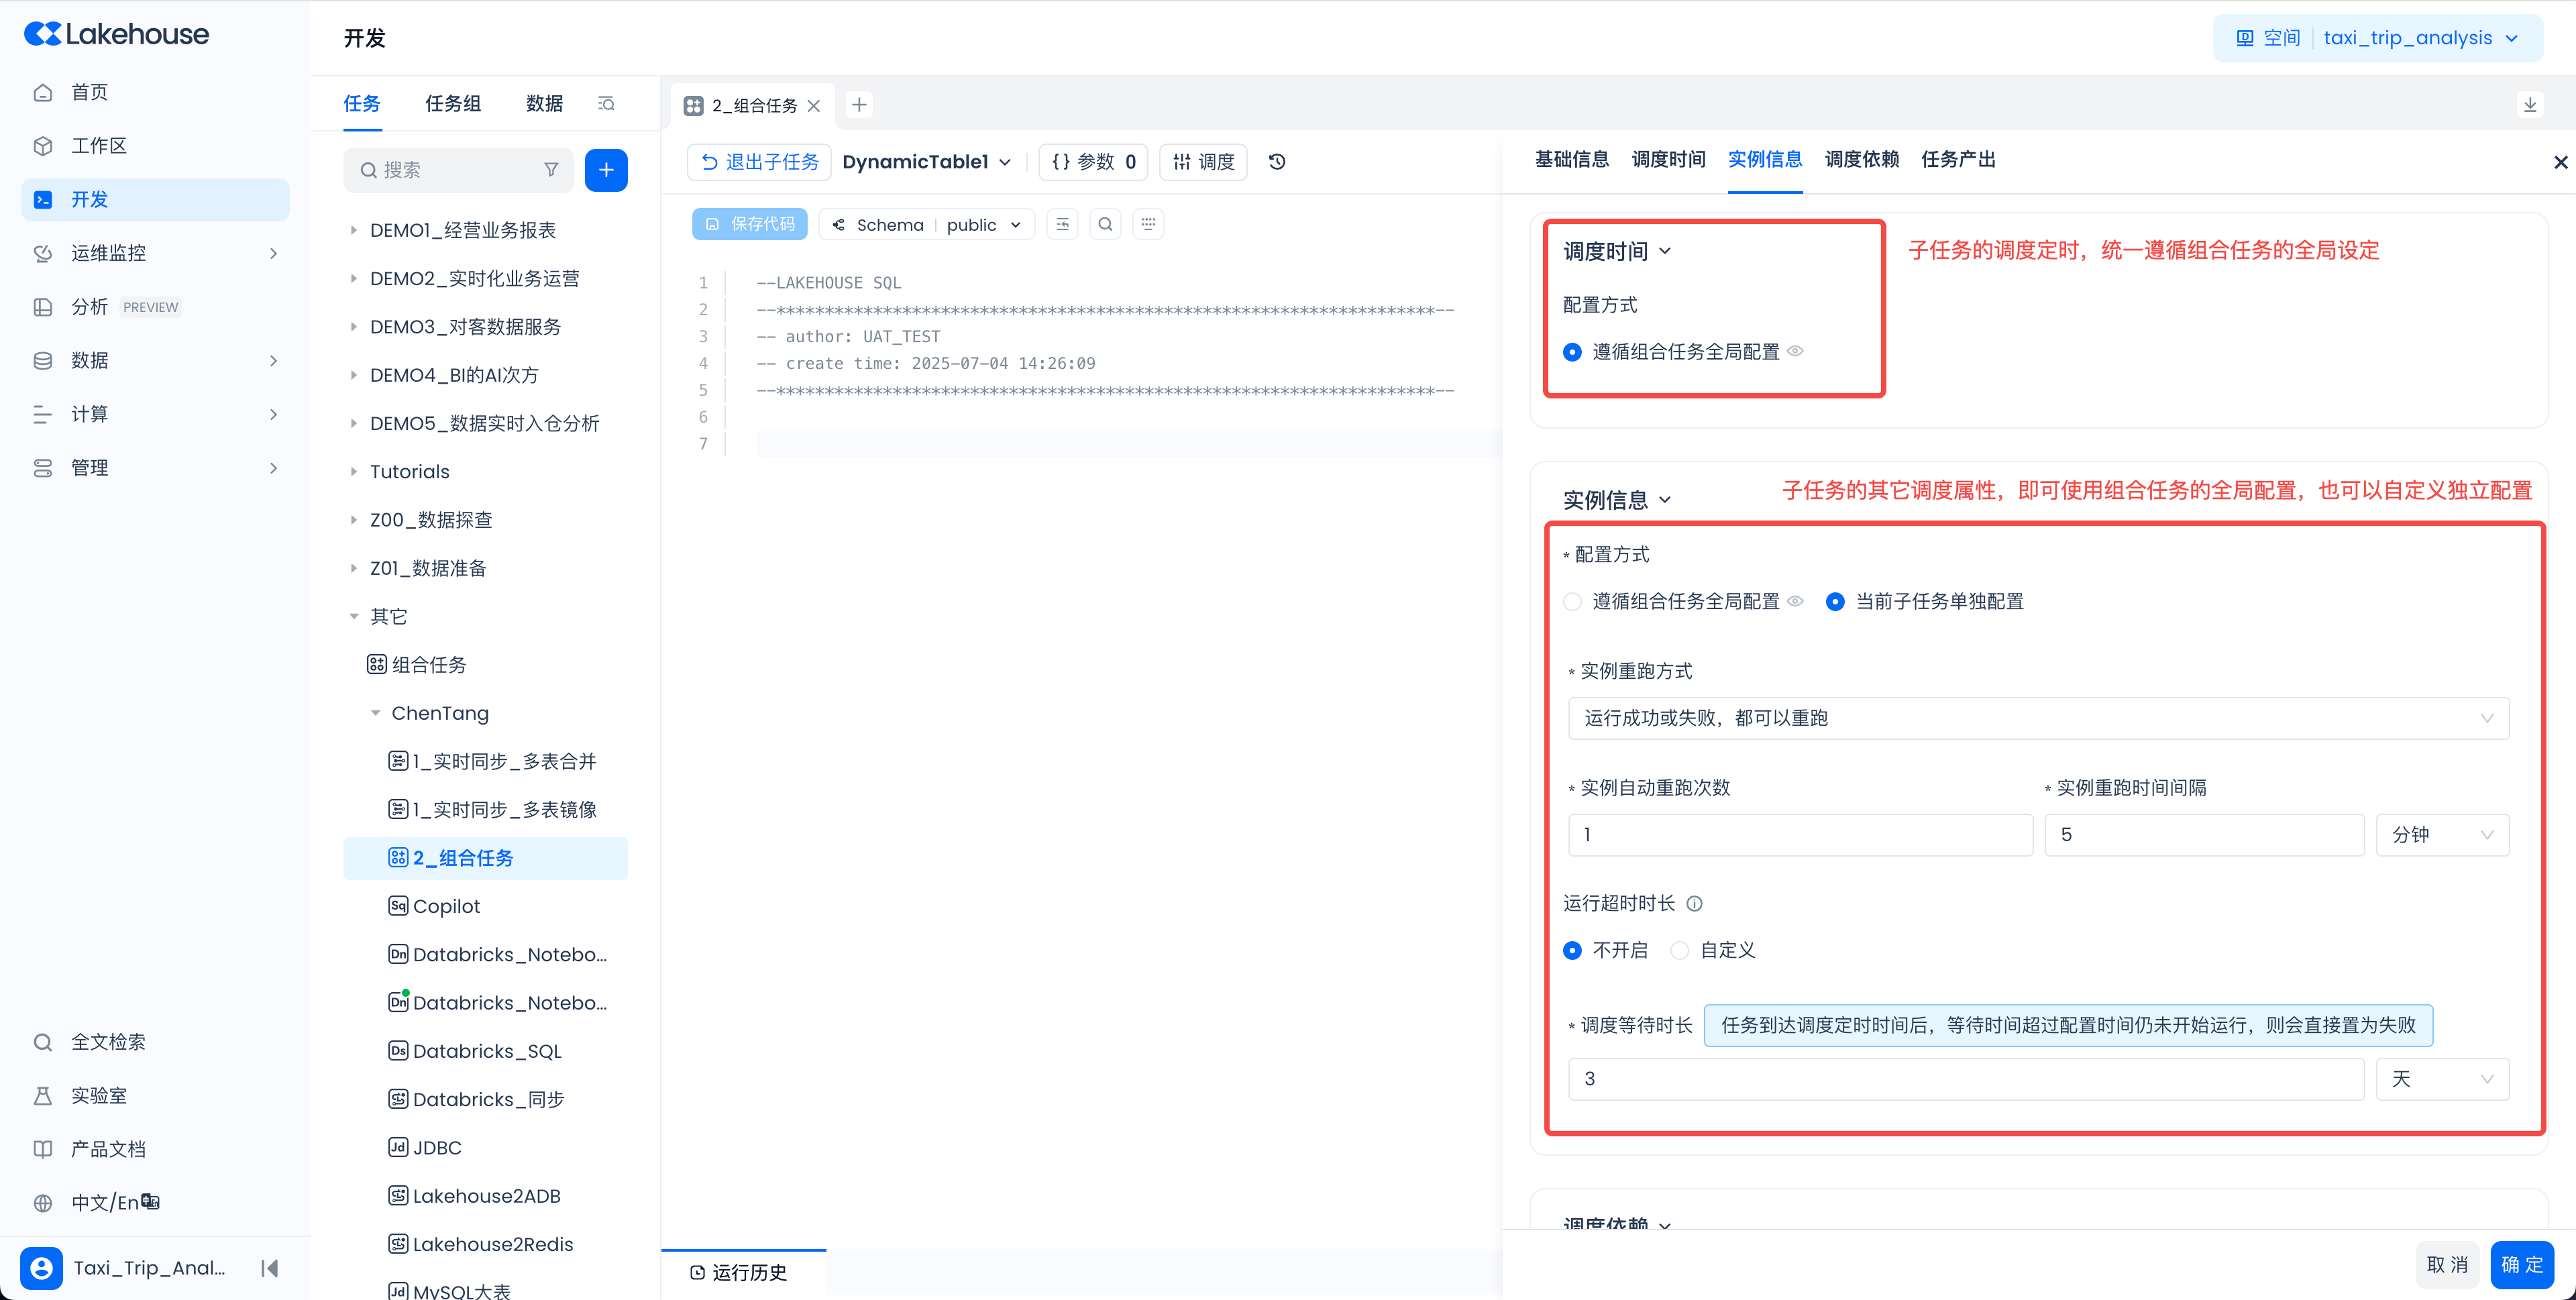Open the 实例重跑方式 dropdown

(2038, 718)
